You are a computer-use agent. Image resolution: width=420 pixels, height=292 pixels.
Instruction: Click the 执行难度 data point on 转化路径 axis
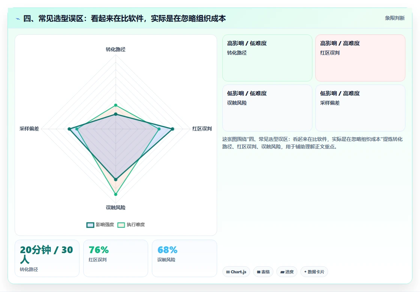(116, 105)
